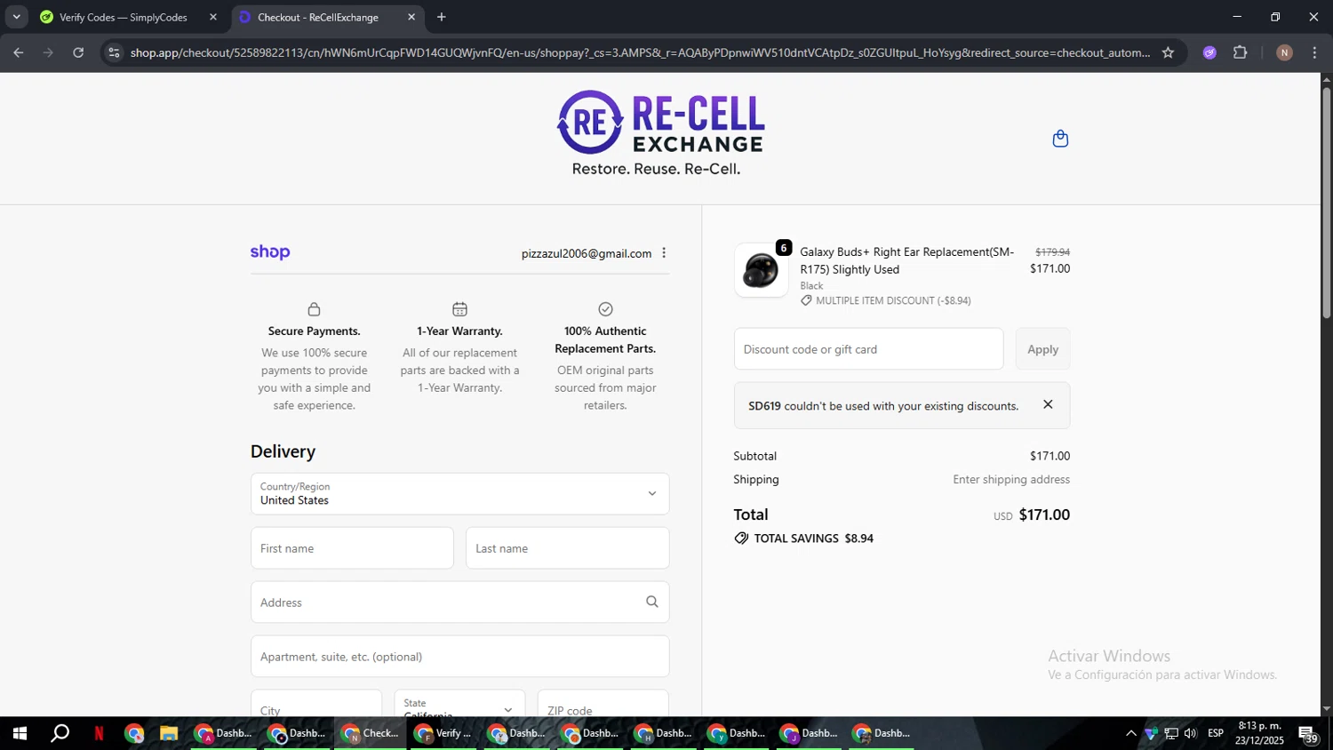
Task: Switch to the Verify... Chrome taskbar window
Action: coord(443,733)
